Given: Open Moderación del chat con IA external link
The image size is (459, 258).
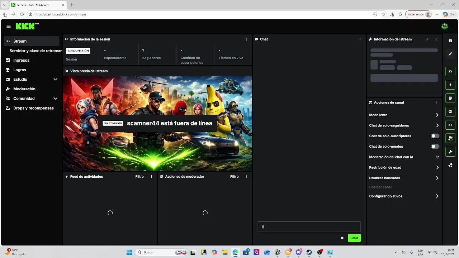Looking at the screenshot, I should (437, 157).
